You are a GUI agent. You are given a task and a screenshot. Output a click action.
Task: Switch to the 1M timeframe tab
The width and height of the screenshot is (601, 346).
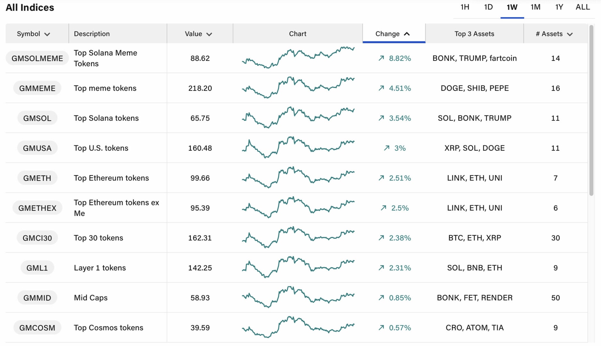click(x=535, y=7)
